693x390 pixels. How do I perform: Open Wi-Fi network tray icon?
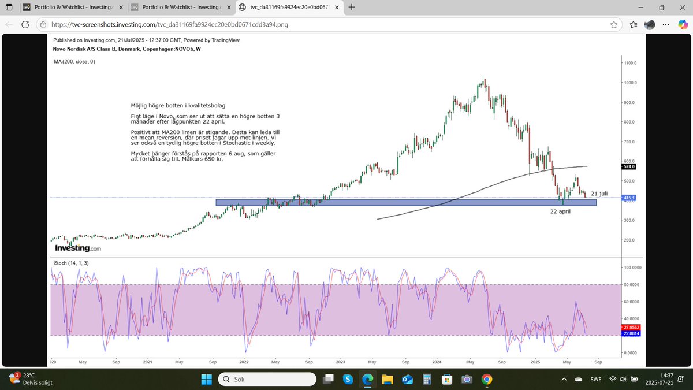[613, 379]
